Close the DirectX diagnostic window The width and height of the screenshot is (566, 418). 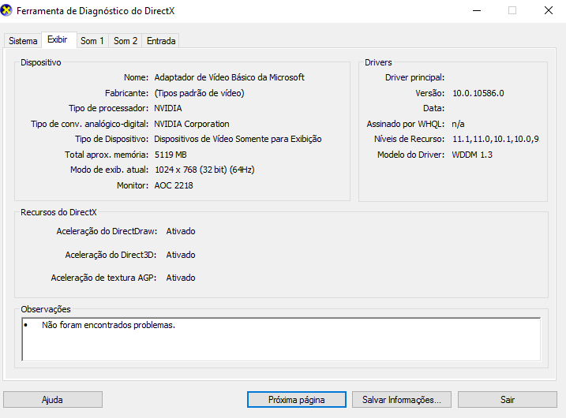click(x=549, y=10)
